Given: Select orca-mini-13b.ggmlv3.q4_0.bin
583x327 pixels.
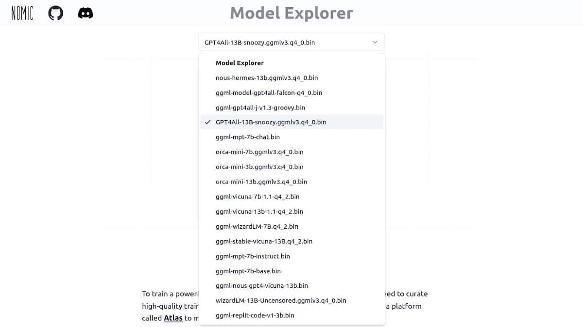Looking at the screenshot, I should tap(261, 182).
